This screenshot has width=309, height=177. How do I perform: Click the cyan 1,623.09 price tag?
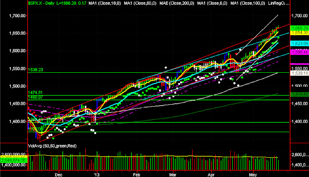(300, 43)
